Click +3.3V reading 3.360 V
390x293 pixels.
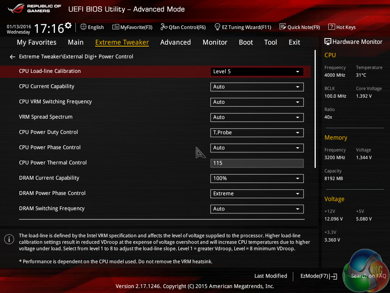[332, 240]
